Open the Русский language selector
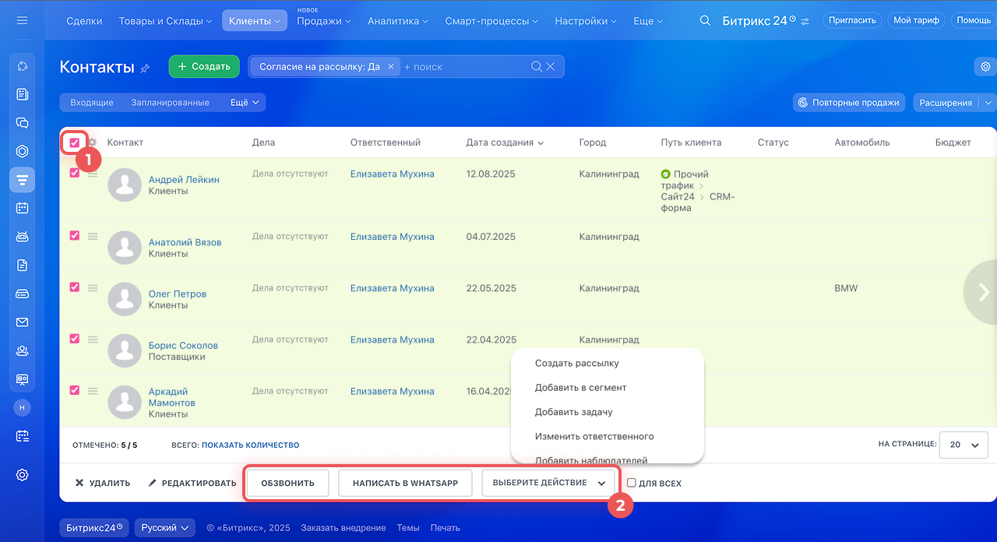 [x=164, y=528]
